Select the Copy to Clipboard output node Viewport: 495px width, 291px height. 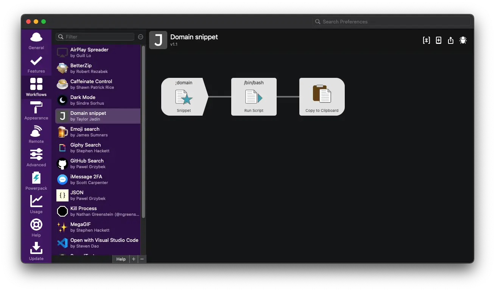coord(322,97)
